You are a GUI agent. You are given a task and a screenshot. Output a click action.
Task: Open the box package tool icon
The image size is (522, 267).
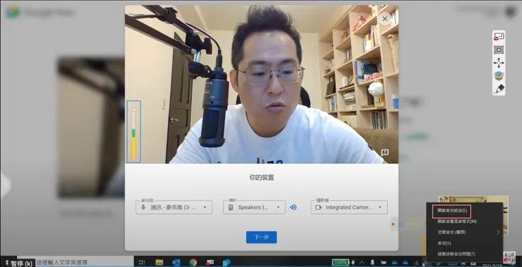(499, 76)
